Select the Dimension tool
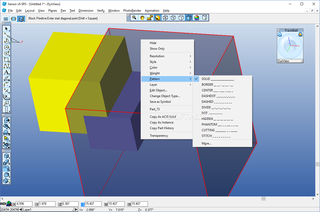 [x=6, y=78]
